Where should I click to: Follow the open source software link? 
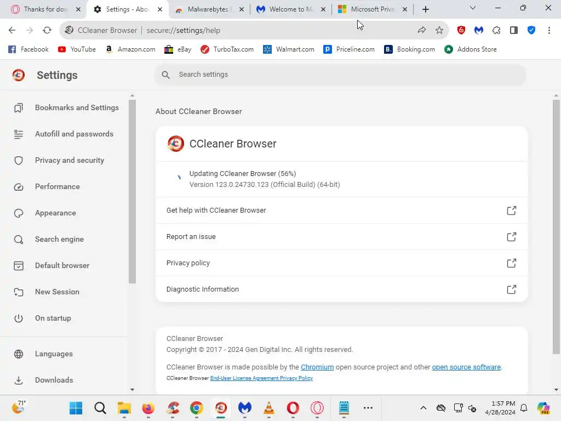(466, 367)
